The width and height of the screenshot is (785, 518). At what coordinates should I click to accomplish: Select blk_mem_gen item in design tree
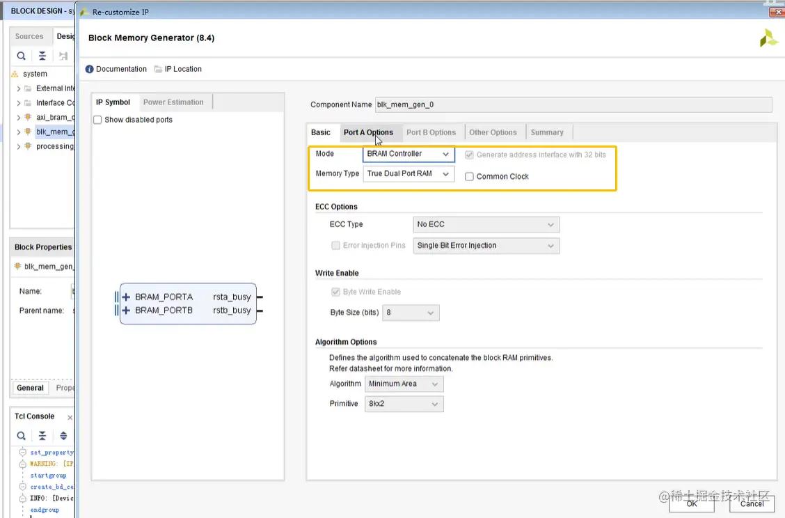click(x=55, y=132)
